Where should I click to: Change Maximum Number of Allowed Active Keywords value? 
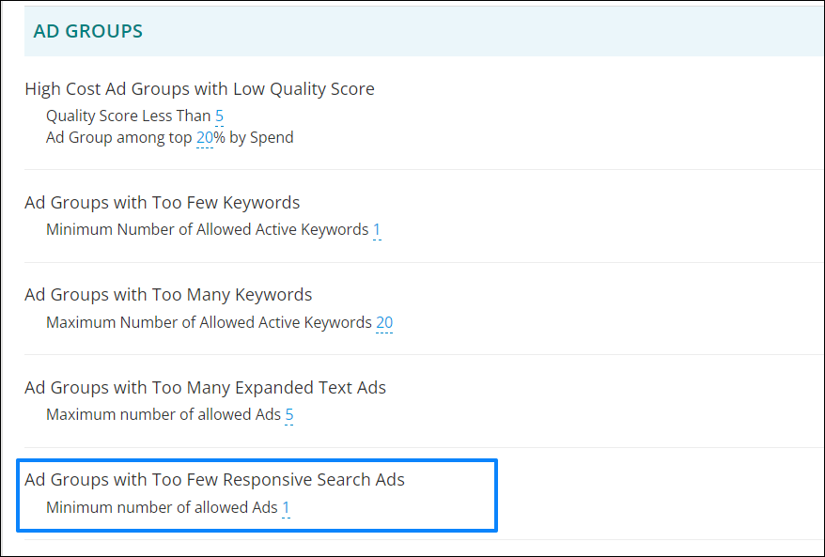pos(384,322)
